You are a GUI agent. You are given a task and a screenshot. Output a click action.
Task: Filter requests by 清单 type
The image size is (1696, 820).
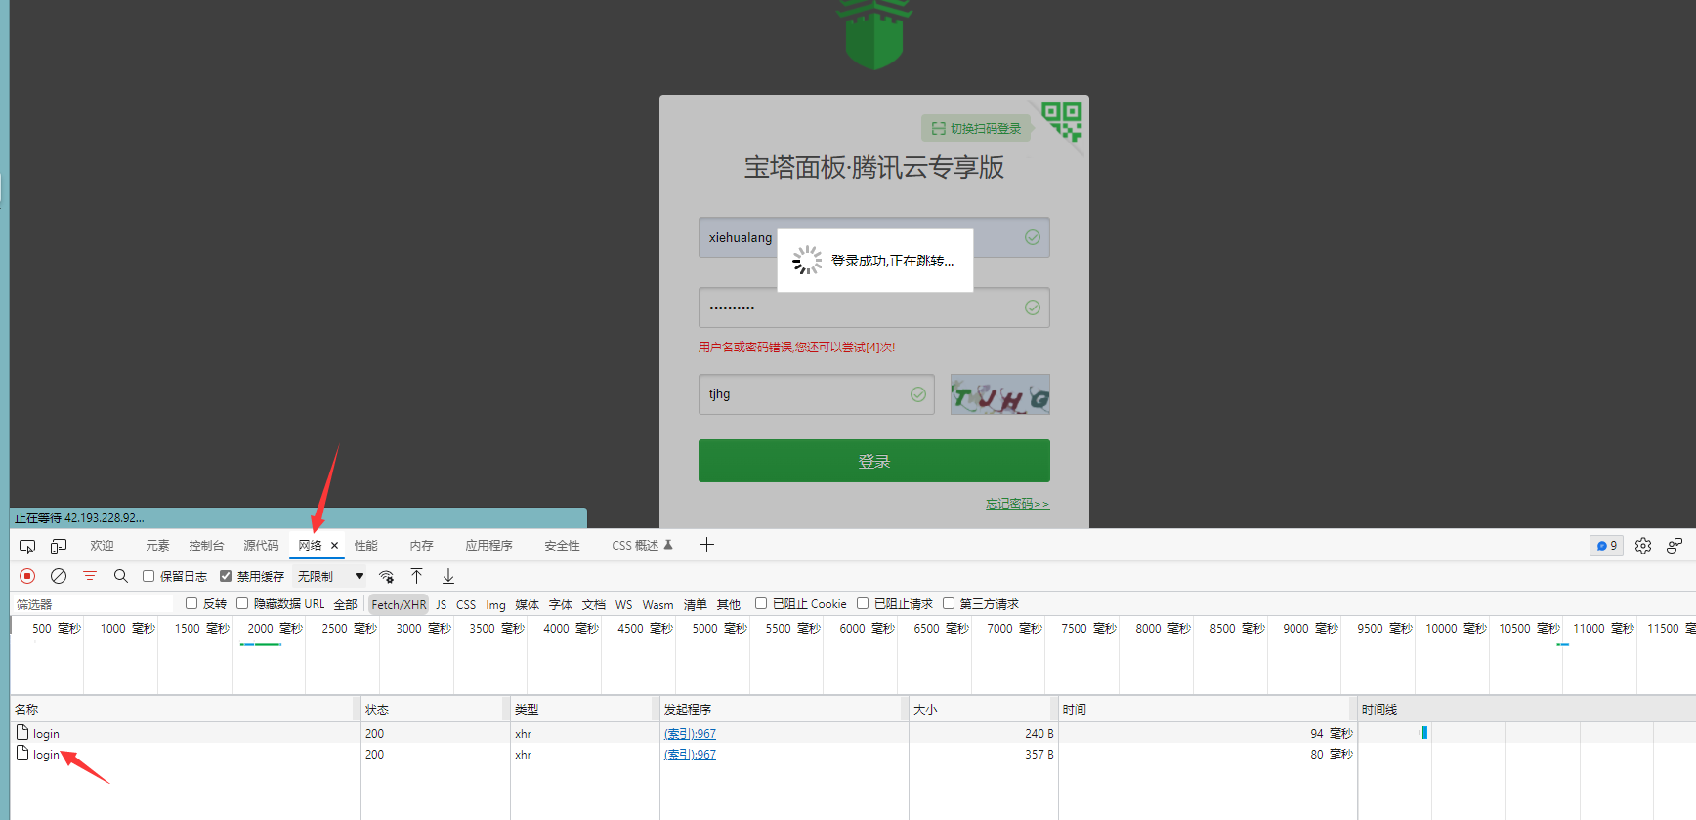[695, 604]
